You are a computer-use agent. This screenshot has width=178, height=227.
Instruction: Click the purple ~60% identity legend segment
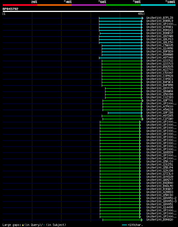tap(89, 5)
